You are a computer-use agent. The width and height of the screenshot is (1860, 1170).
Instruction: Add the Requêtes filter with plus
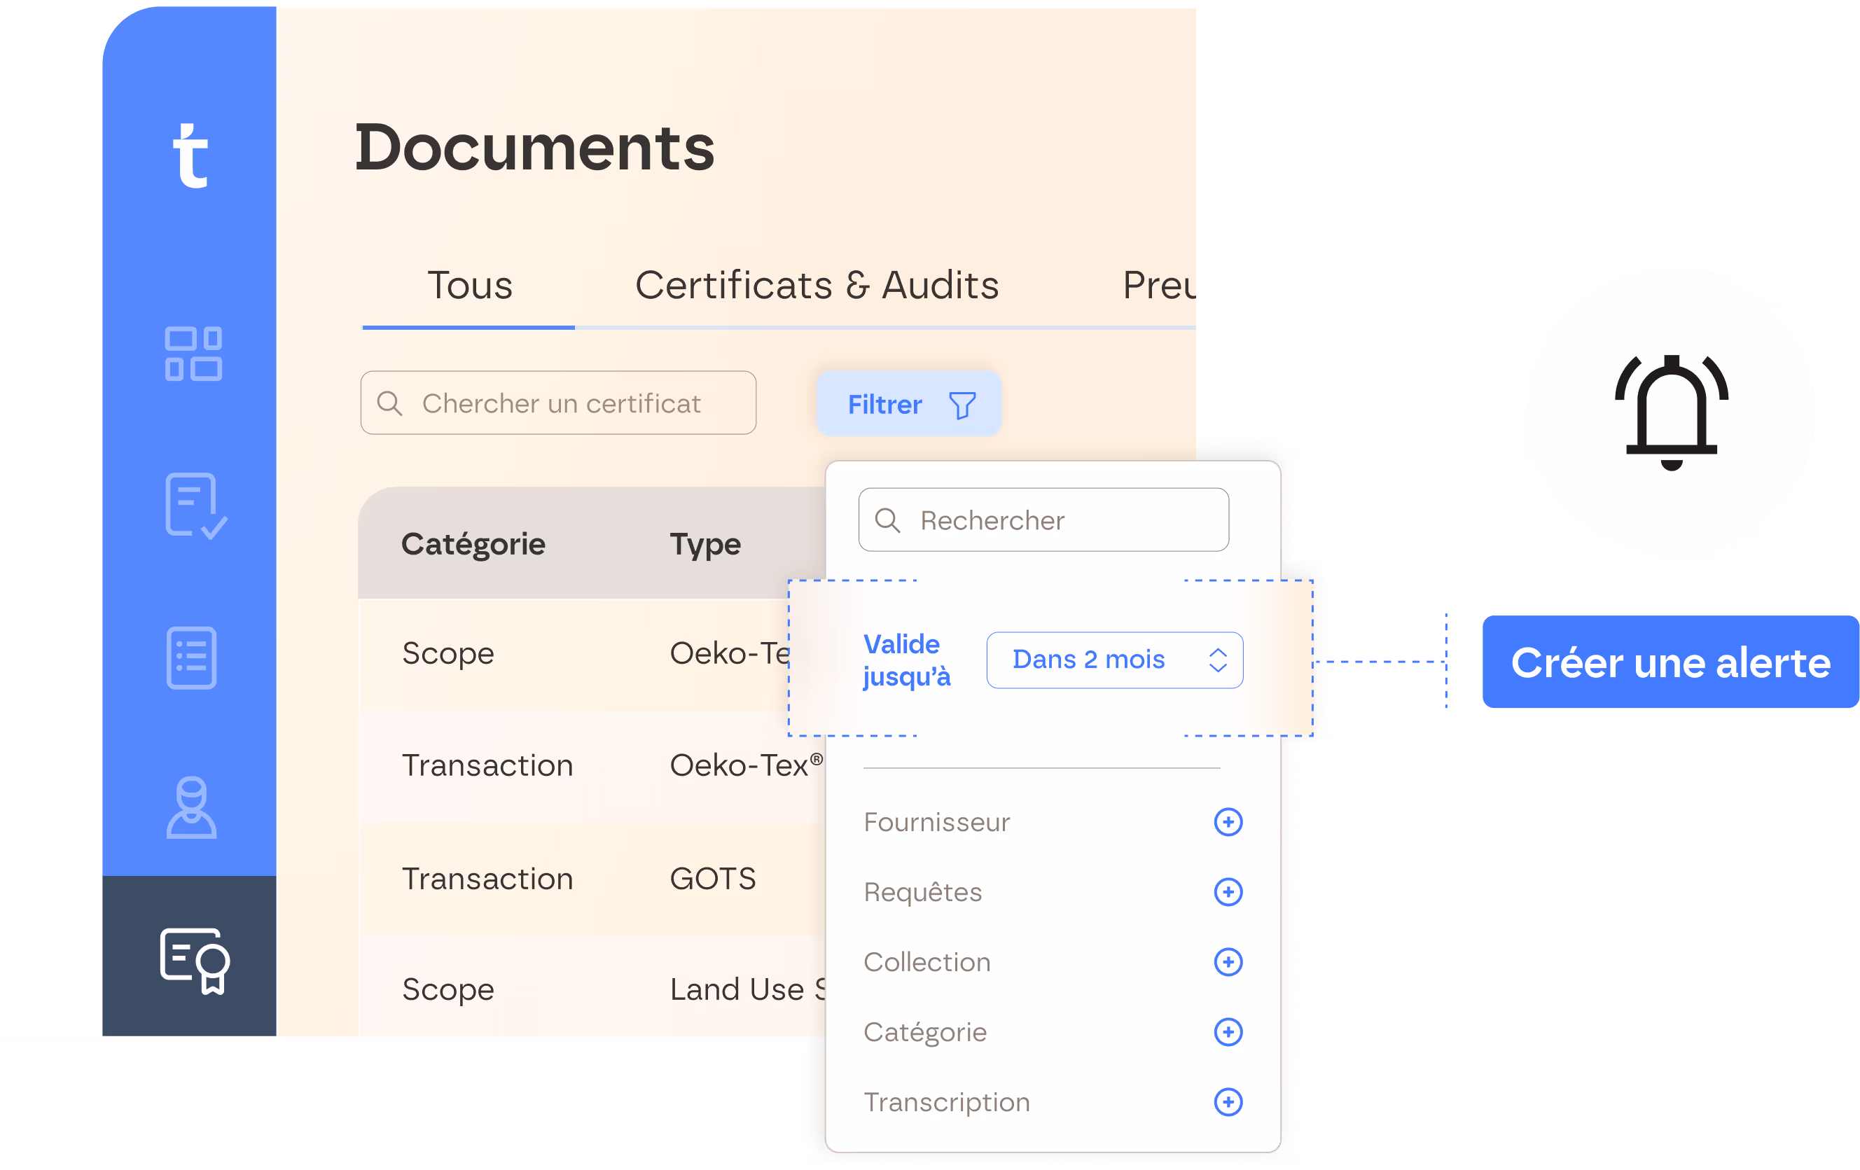[1228, 892]
